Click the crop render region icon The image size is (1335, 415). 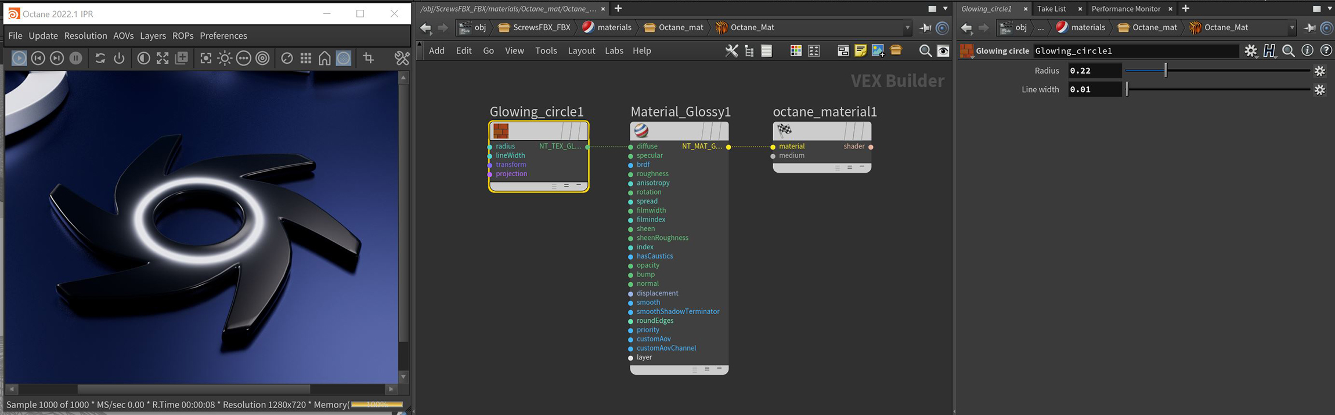click(x=369, y=58)
